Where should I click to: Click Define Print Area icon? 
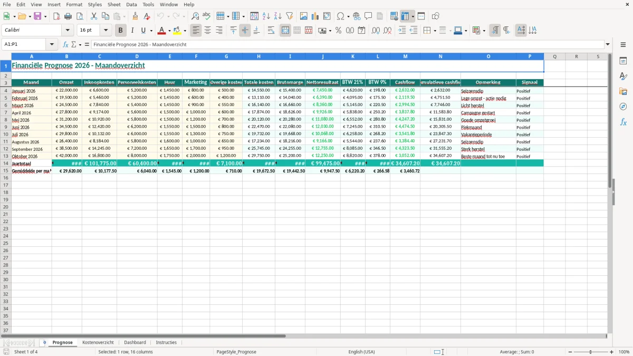coord(394,16)
